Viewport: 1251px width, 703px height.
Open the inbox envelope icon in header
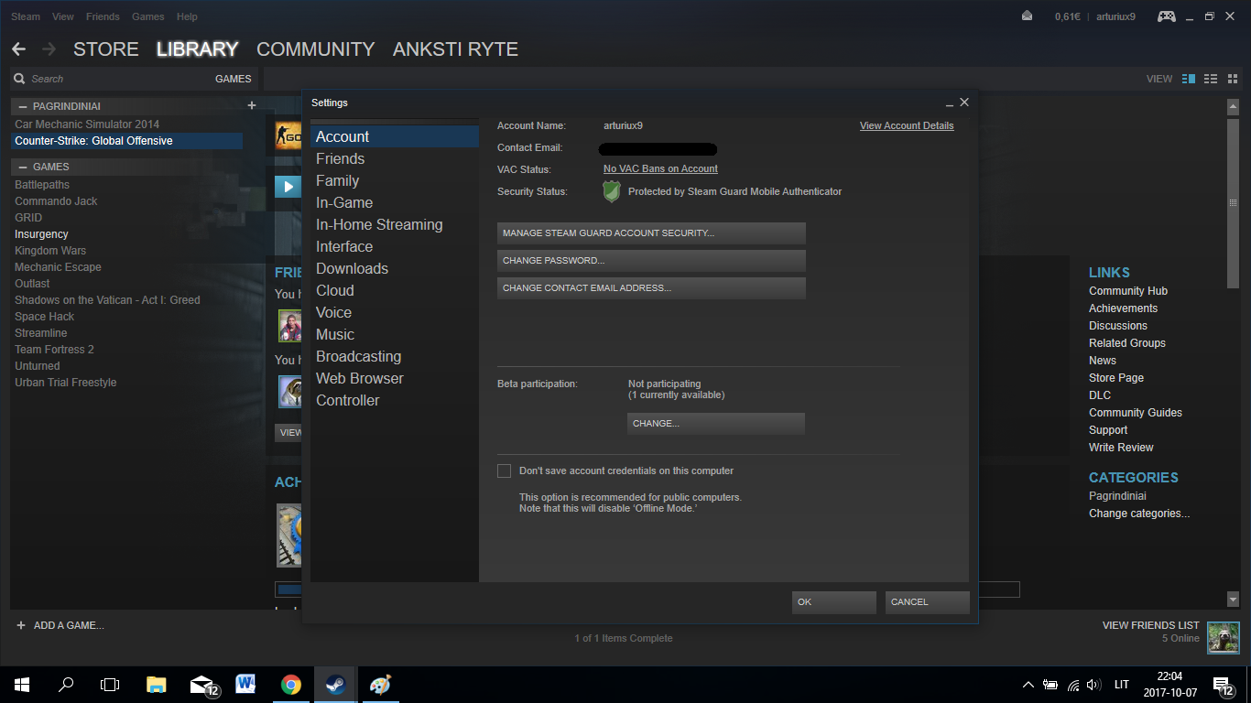pyautogui.click(x=1027, y=16)
